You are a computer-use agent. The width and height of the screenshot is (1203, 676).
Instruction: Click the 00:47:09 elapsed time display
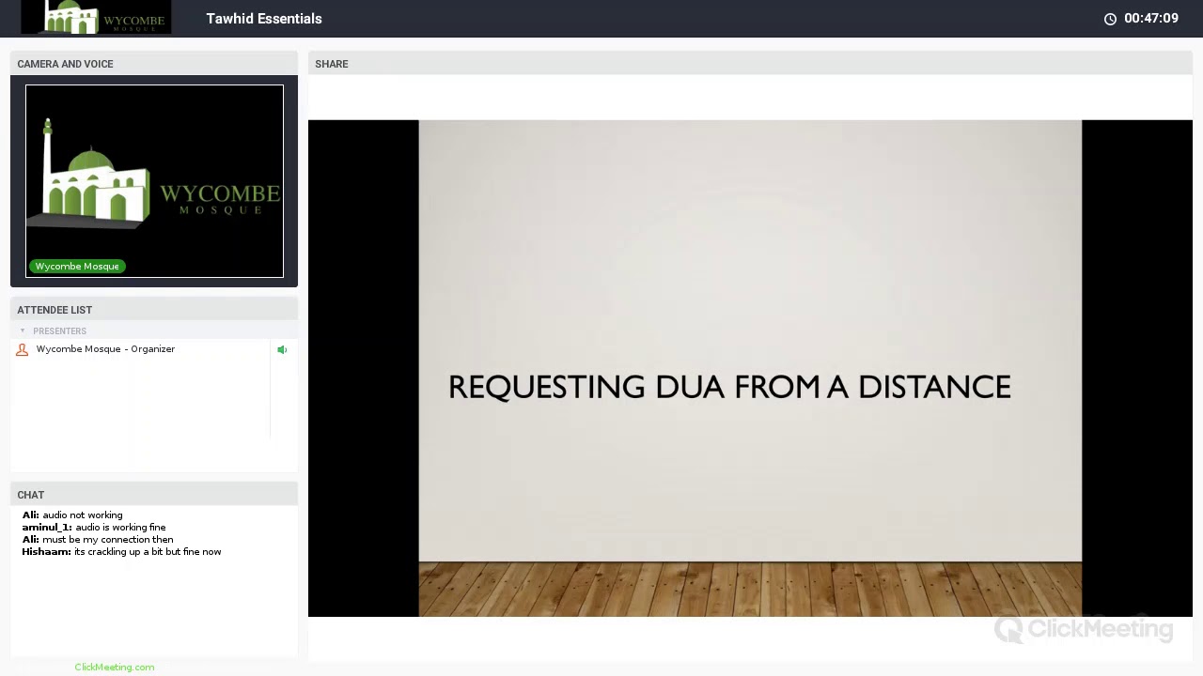[x=1151, y=19]
